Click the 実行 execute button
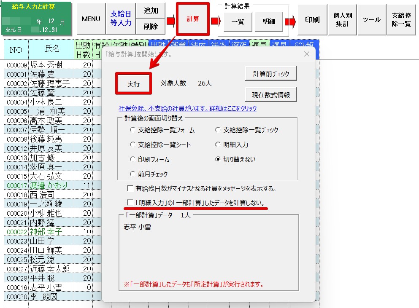419x308 pixels. [x=134, y=84]
